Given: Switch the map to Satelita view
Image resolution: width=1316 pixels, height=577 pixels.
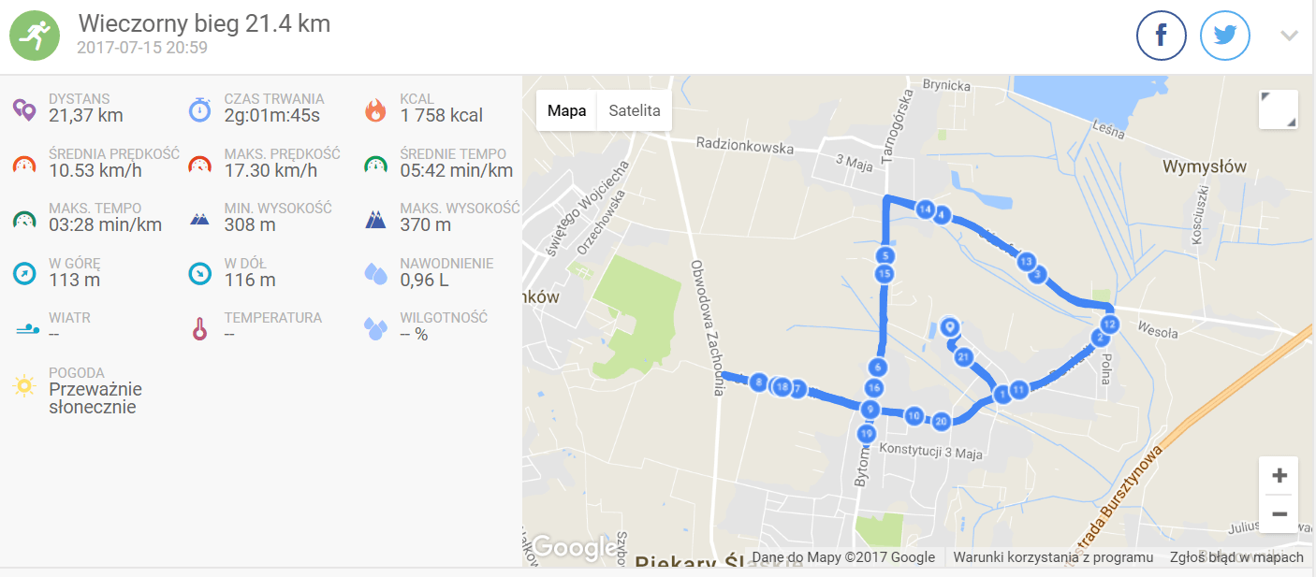Looking at the screenshot, I should [x=634, y=110].
